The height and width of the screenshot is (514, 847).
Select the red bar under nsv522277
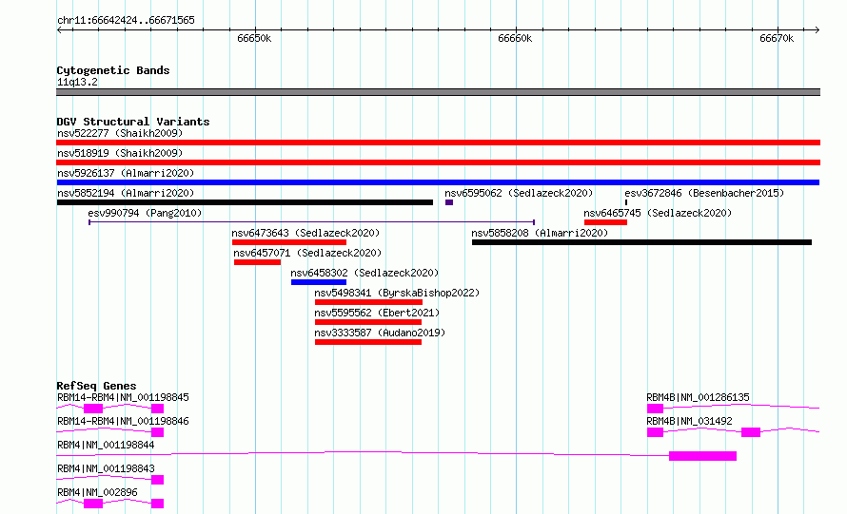coord(438,143)
